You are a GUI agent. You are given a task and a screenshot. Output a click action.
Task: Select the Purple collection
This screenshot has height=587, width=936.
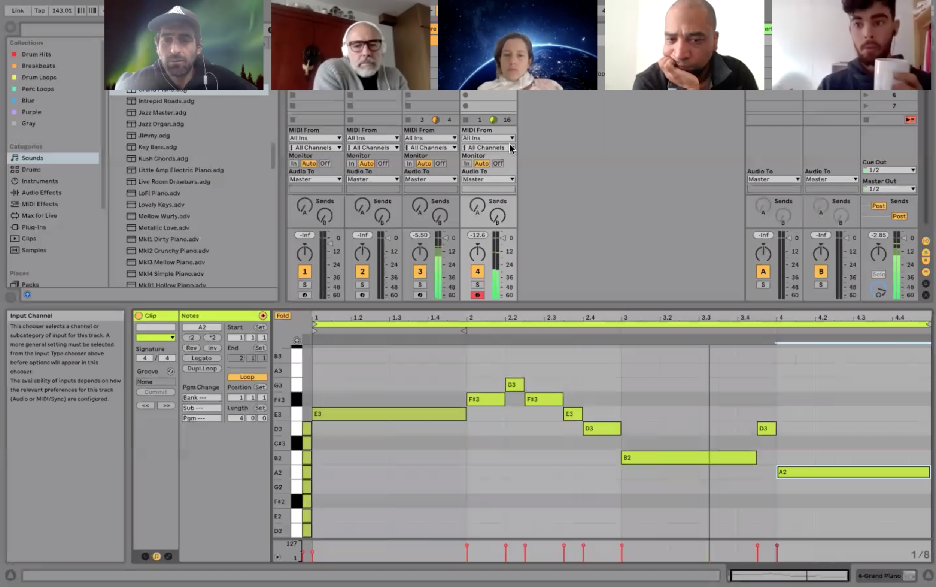pos(31,112)
